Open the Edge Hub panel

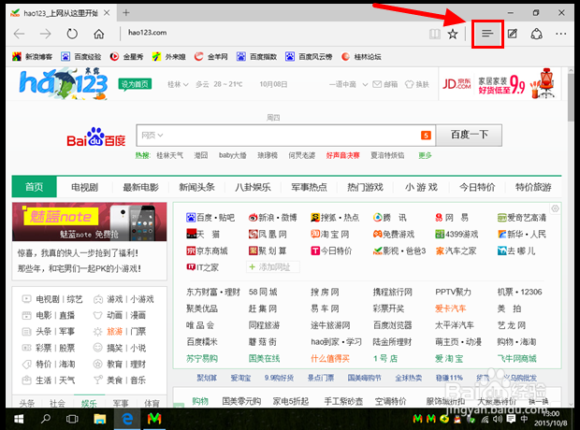[x=487, y=34]
